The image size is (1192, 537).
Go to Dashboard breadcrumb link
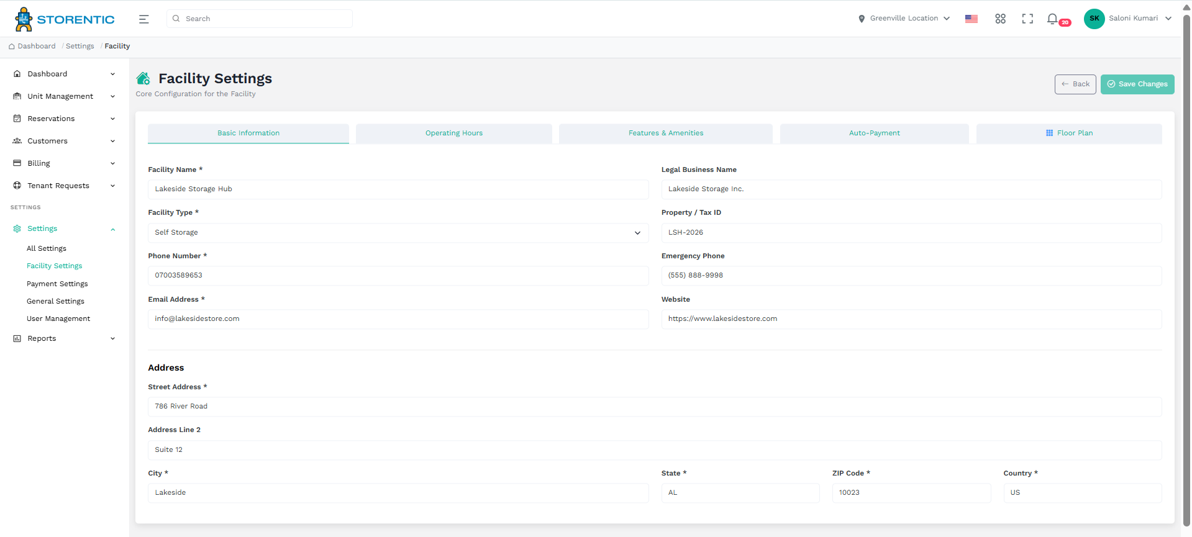click(x=37, y=47)
